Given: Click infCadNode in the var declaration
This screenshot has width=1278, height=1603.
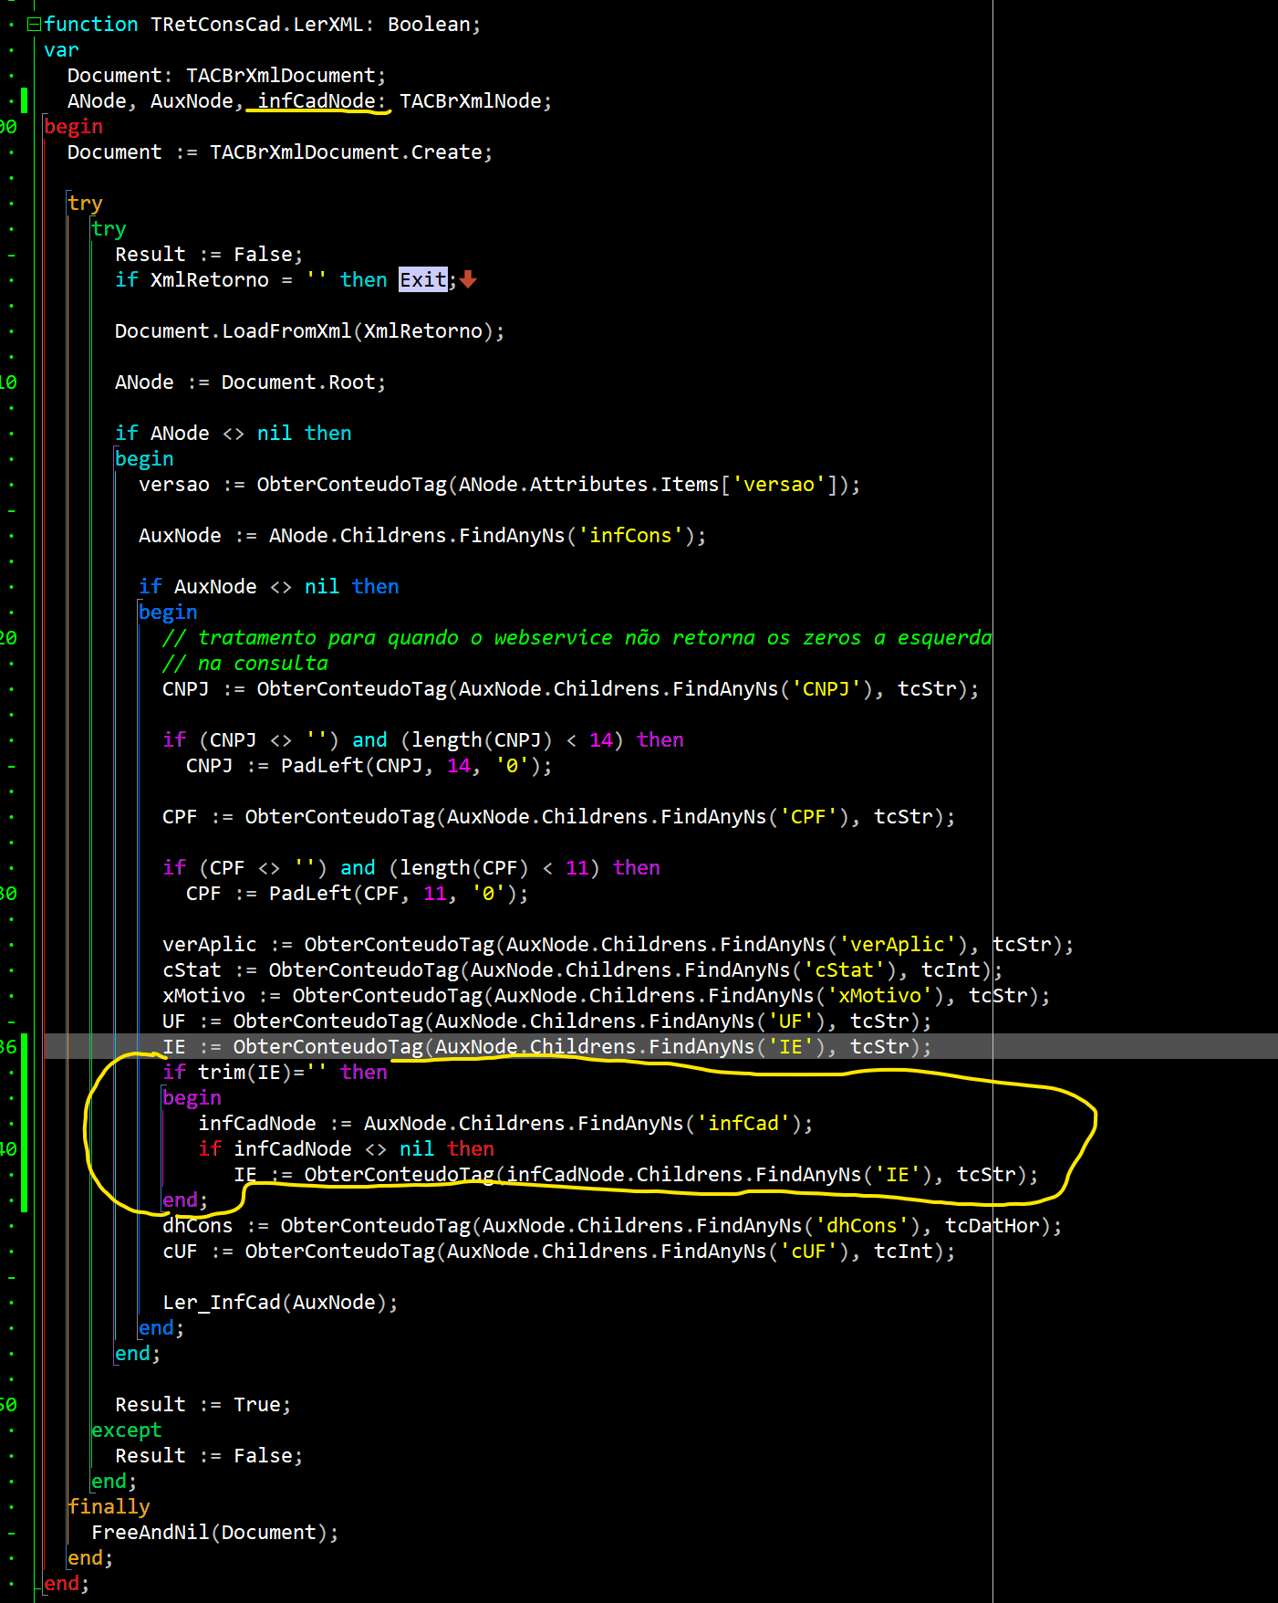Looking at the screenshot, I should (x=317, y=101).
